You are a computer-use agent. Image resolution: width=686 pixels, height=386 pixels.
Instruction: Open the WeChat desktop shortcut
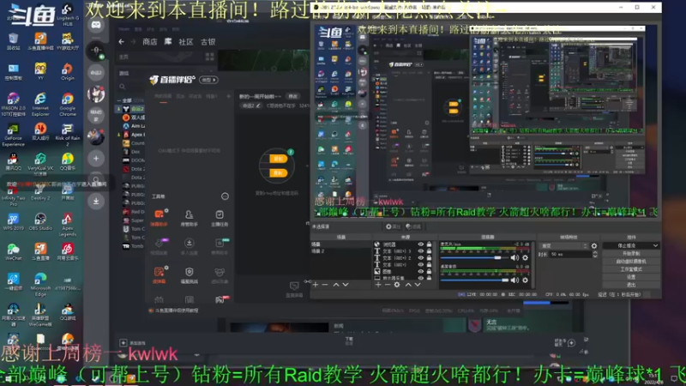click(13, 251)
